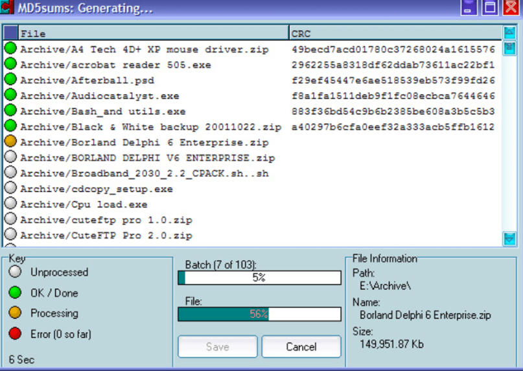
Task: Click the File progress bar showing 56%
Action: (259, 315)
